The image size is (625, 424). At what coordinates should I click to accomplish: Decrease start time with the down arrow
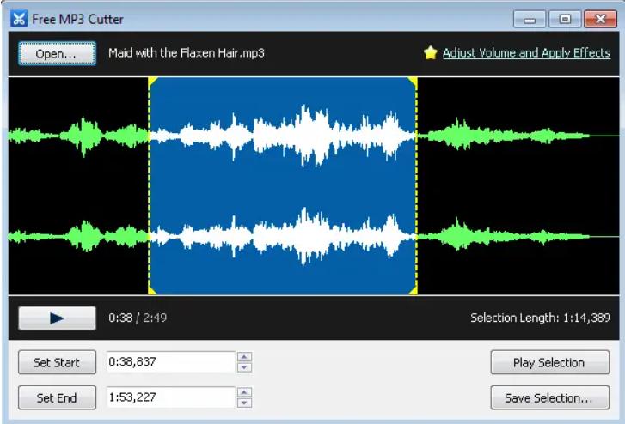(x=245, y=367)
